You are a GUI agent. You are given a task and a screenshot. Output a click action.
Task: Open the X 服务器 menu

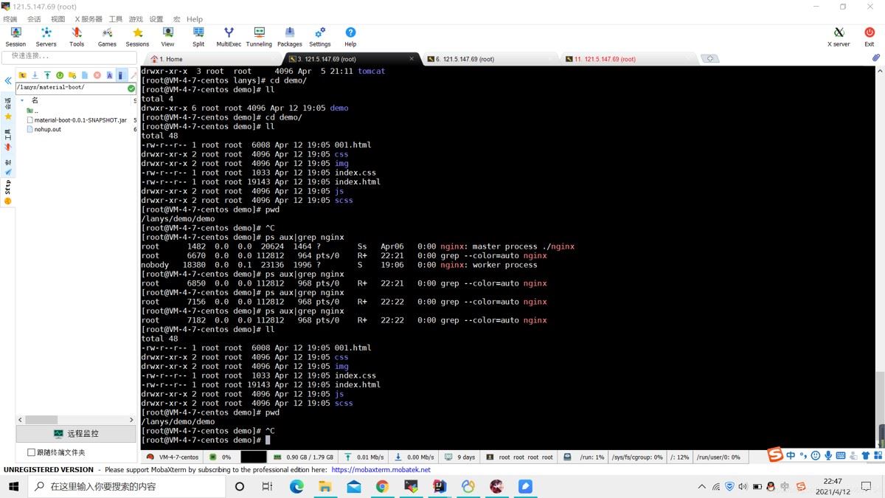point(88,19)
